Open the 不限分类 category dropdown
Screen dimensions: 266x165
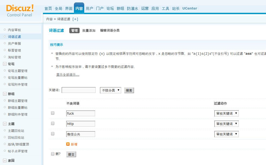coord(110,90)
